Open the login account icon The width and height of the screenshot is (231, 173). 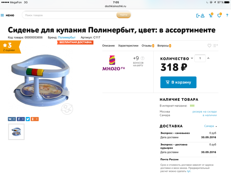pyautogui.click(x=200, y=16)
